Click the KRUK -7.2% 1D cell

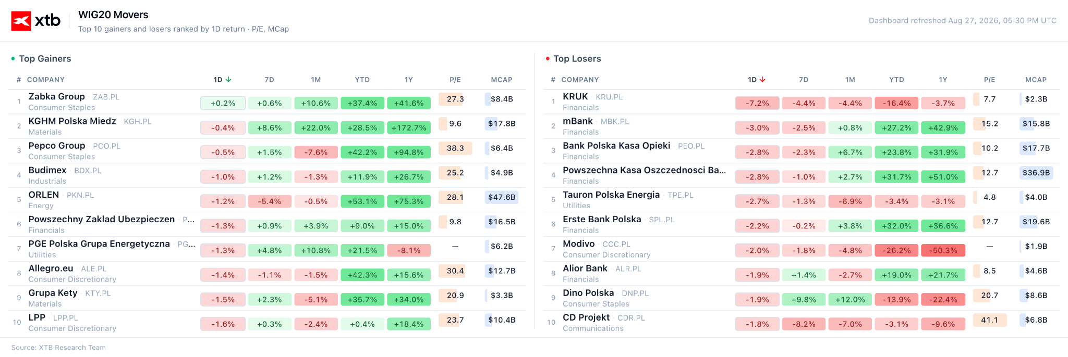click(757, 103)
